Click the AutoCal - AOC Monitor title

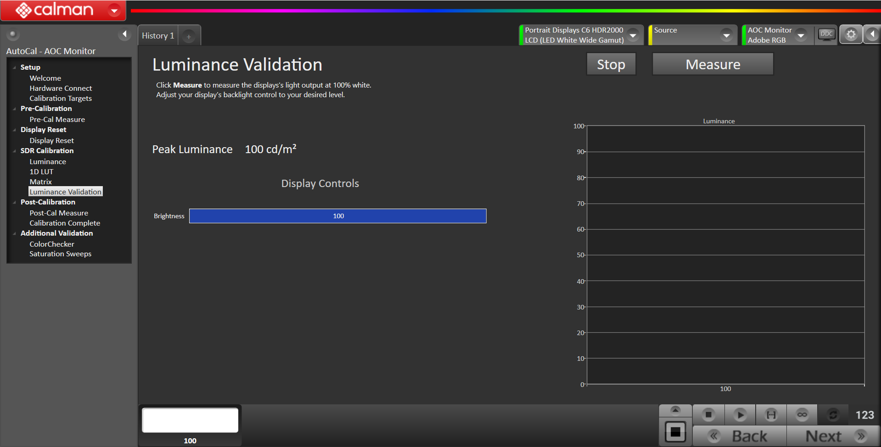click(51, 51)
